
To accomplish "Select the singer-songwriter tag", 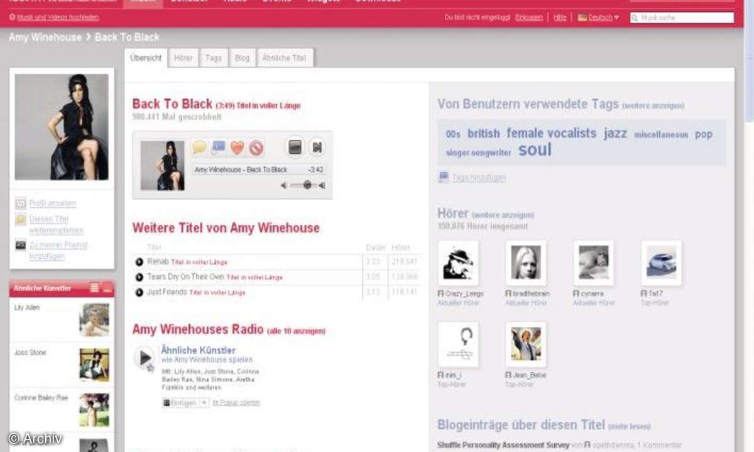I will click(479, 153).
